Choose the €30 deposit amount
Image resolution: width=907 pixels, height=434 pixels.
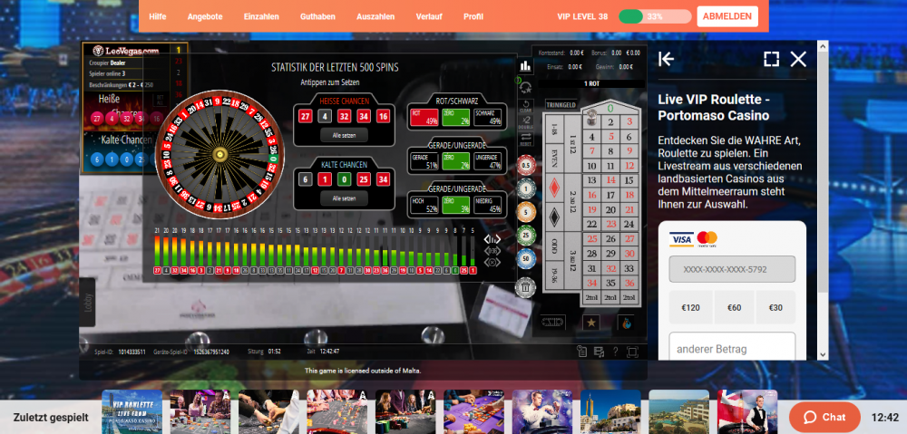(775, 307)
